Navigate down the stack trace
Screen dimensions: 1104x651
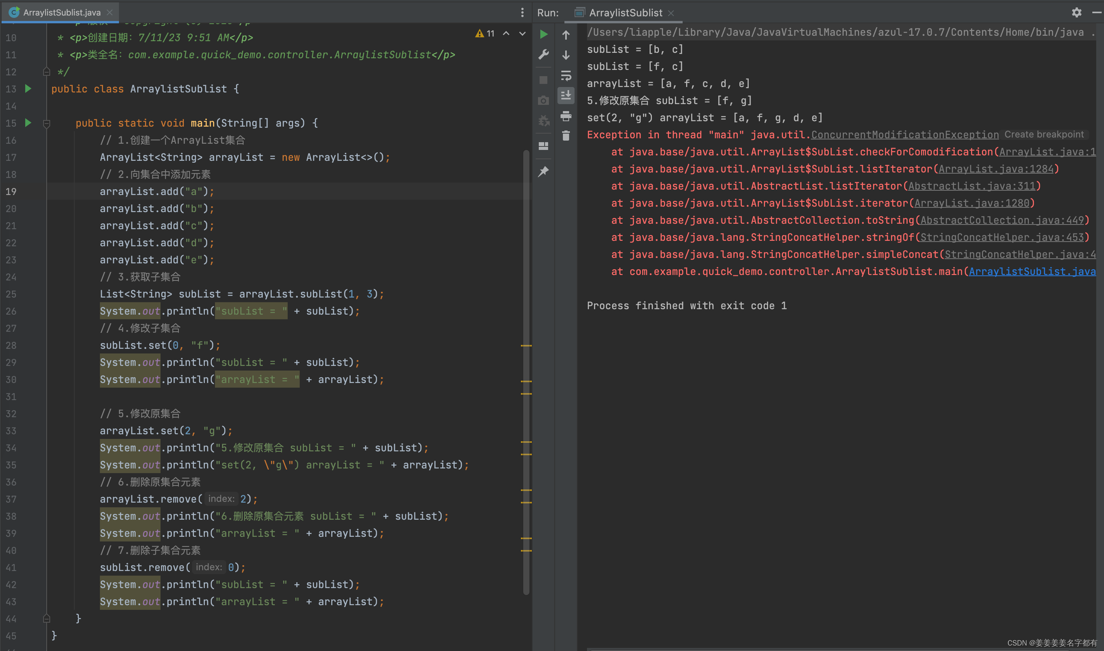[x=566, y=55]
